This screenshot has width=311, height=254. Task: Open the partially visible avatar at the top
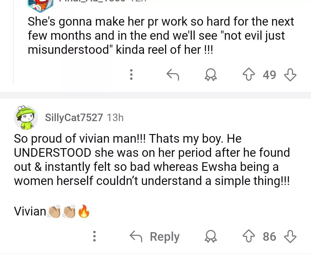(x=40, y=6)
